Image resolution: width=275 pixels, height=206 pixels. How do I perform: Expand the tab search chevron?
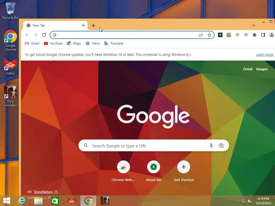coord(254,25)
